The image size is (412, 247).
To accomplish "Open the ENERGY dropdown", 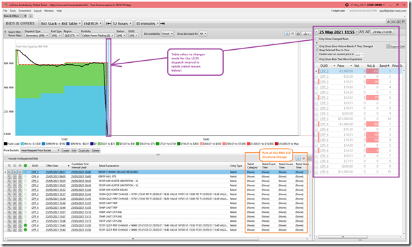I will pyautogui.click(x=93, y=23).
